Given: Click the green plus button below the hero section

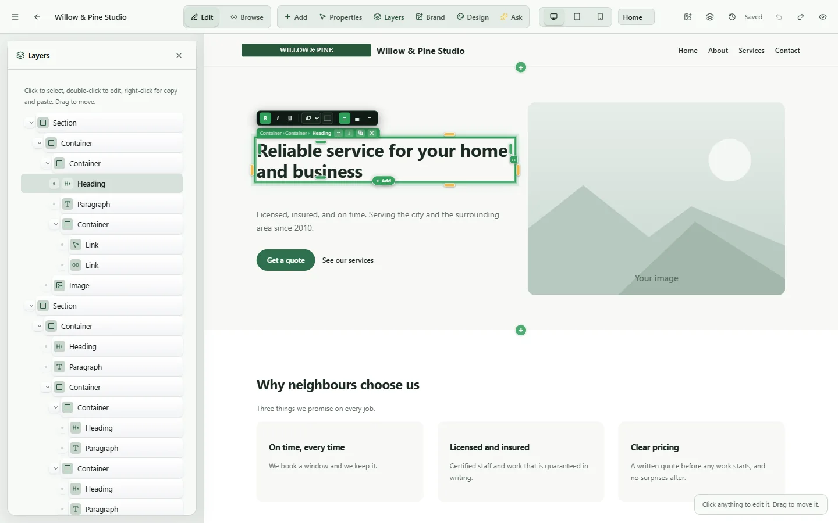Looking at the screenshot, I should click(521, 330).
